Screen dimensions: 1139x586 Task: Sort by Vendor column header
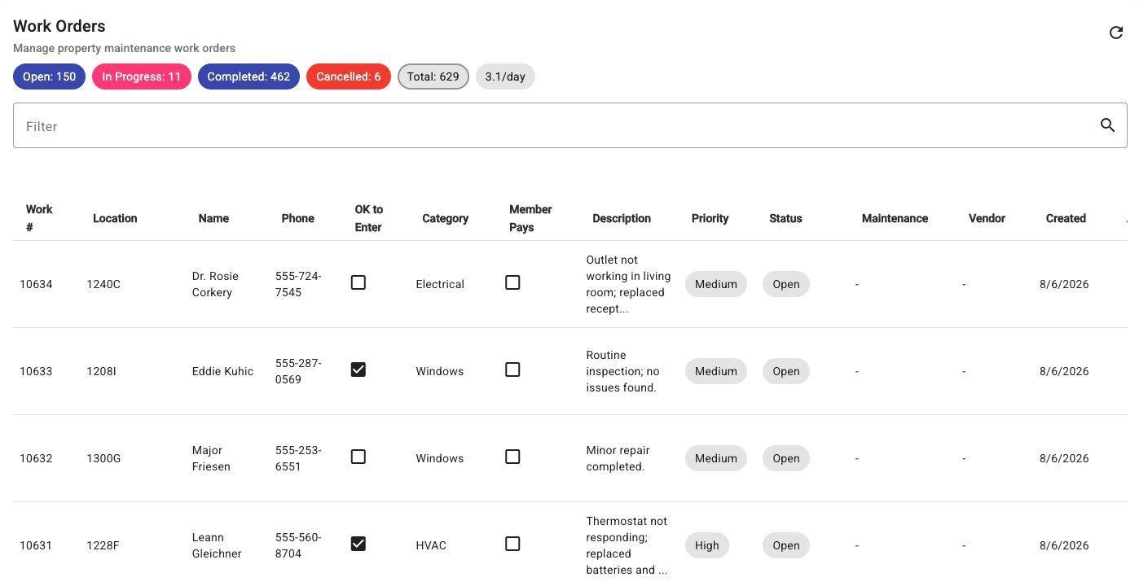pos(987,218)
